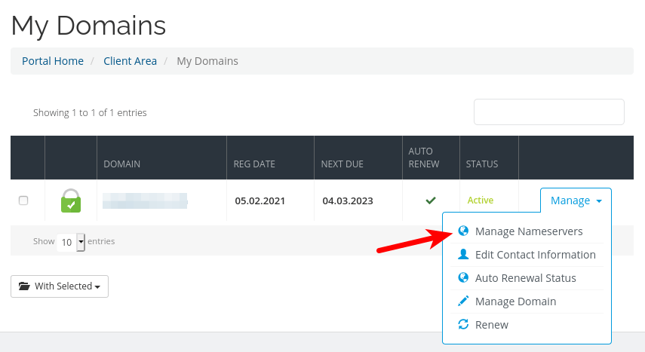Expand the With Selected dropdown
The height and width of the screenshot is (352, 645).
(x=60, y=286)
